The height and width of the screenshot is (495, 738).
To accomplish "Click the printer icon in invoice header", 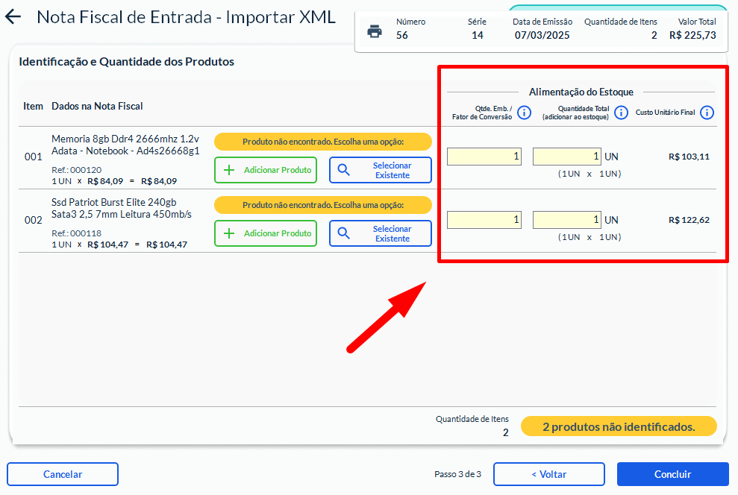I will click(375, 31).
